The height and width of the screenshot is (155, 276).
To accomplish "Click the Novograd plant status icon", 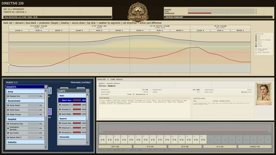I will [60, 132].
